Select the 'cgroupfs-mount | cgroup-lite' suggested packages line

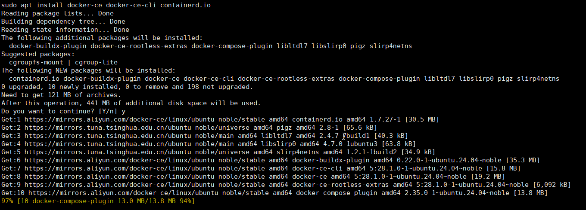[x=63, y=62]
